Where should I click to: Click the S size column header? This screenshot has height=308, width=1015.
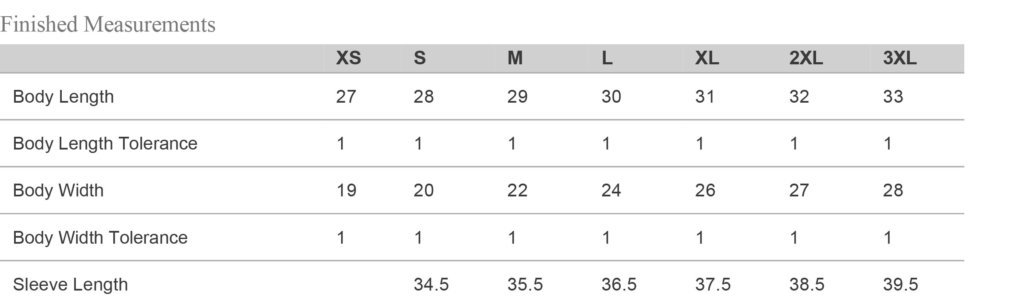tap(420, 58)
